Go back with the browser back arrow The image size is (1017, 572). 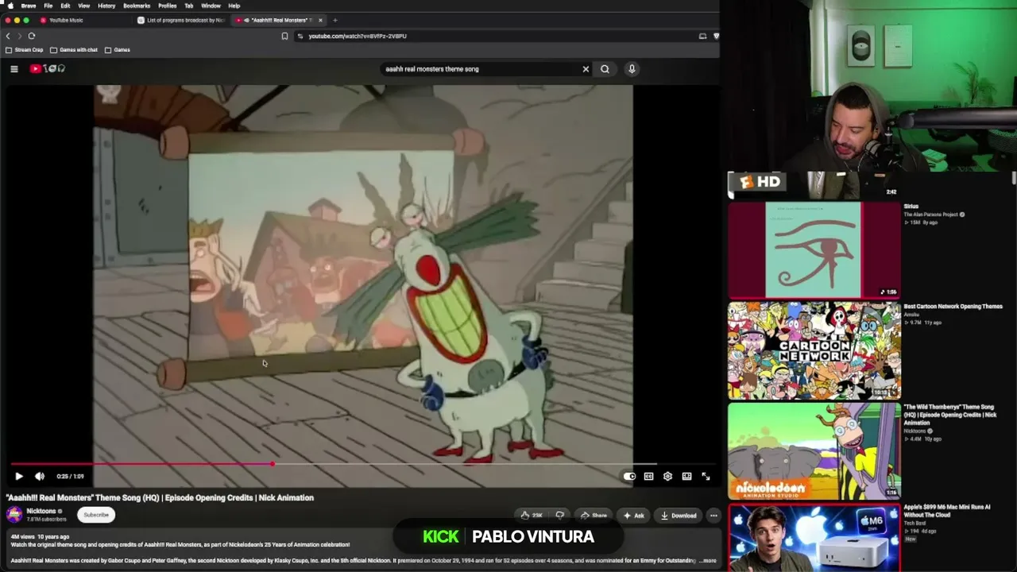click(8, 36)
